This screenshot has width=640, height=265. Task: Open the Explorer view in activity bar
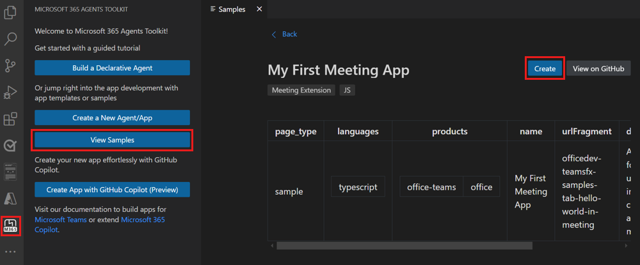[x=10, y=13]
